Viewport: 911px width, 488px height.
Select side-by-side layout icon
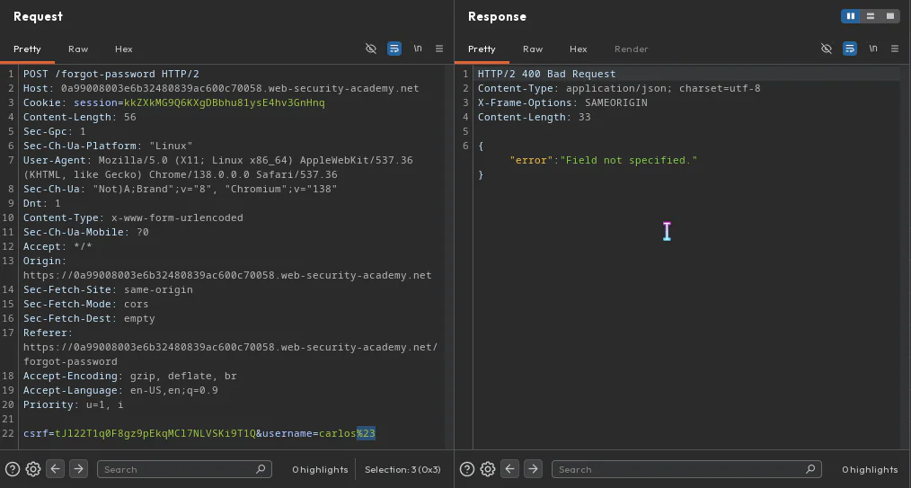[851, 16]
